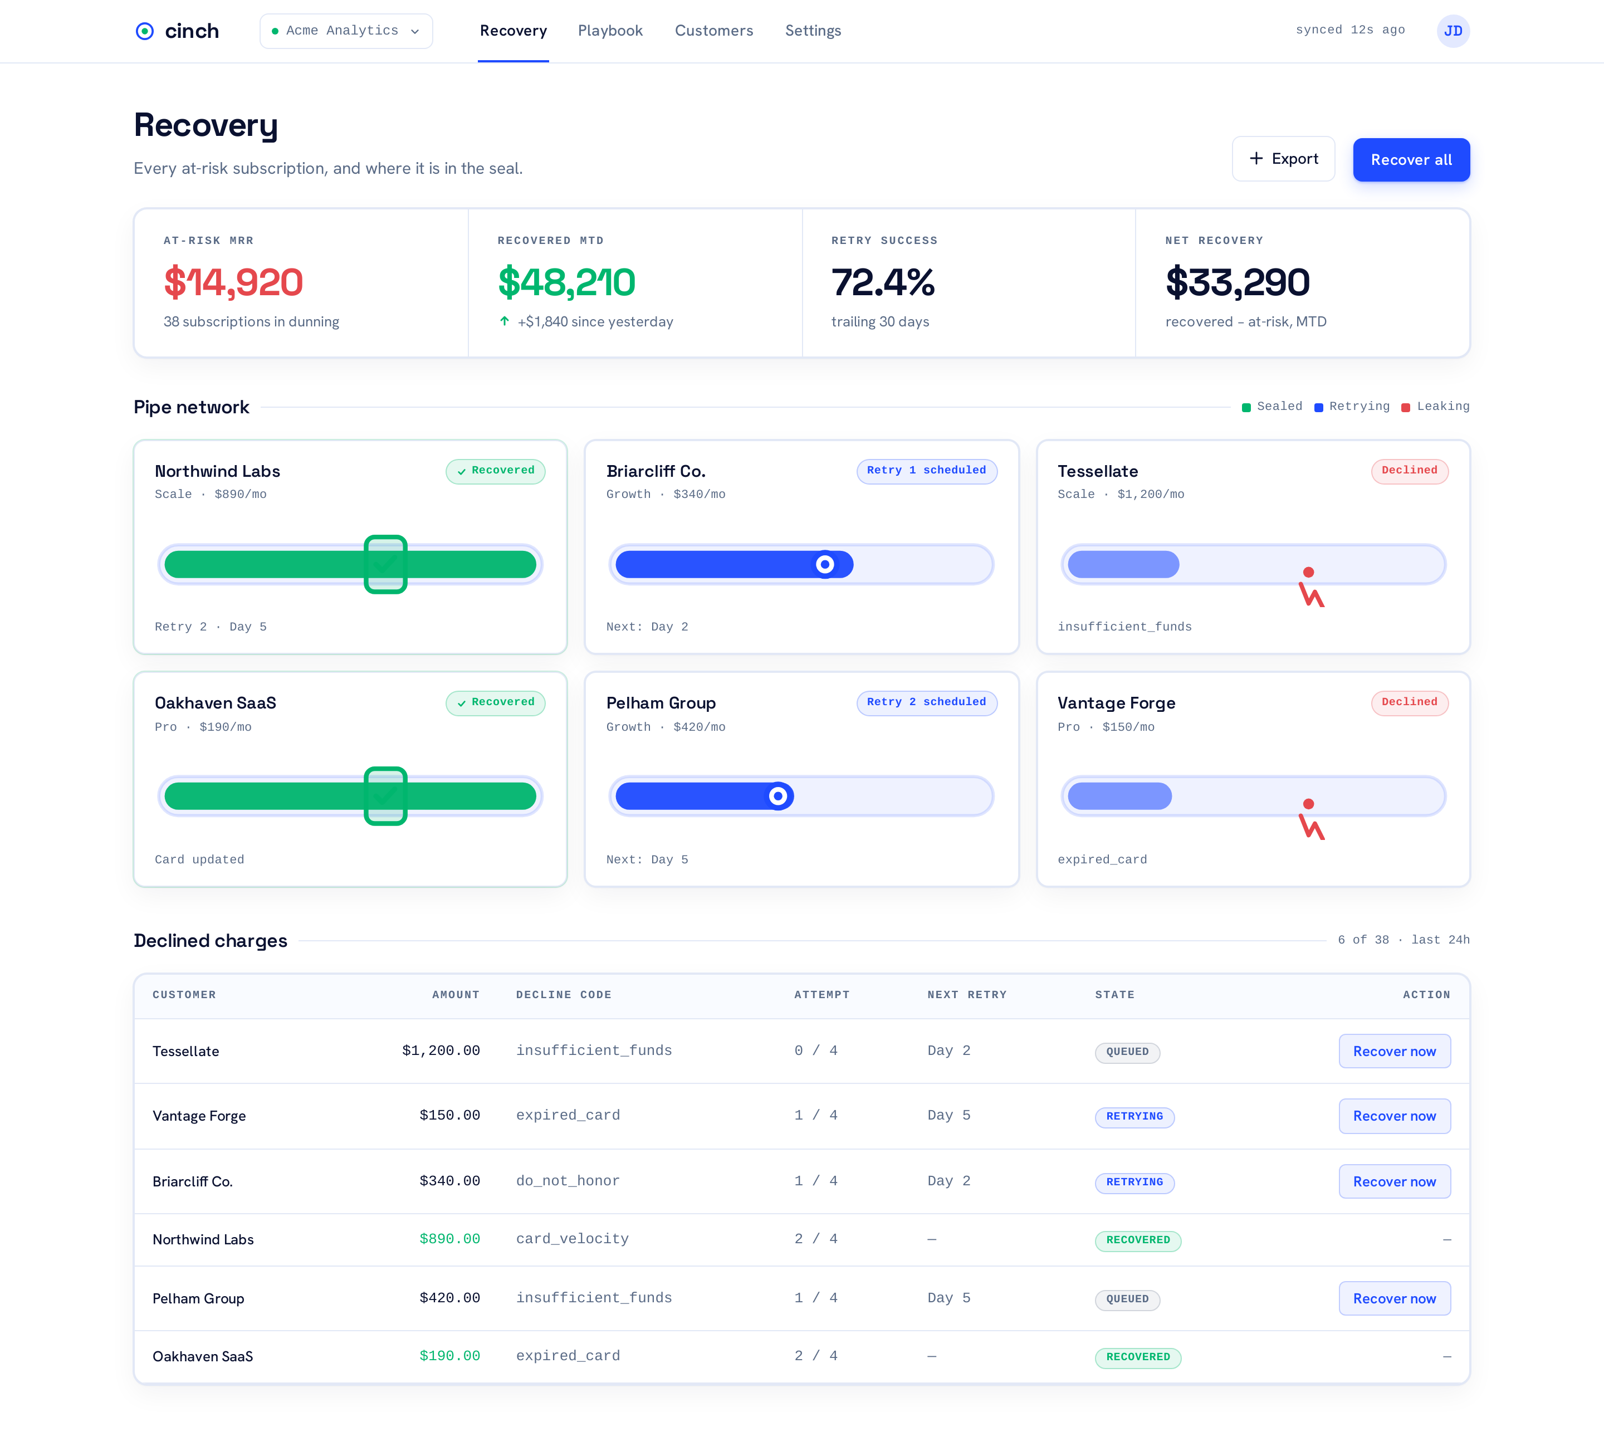The width and height of the screenshot is (1604, 1456).
Task: Go to the Customers tab
Action: (x=713, y=31)
